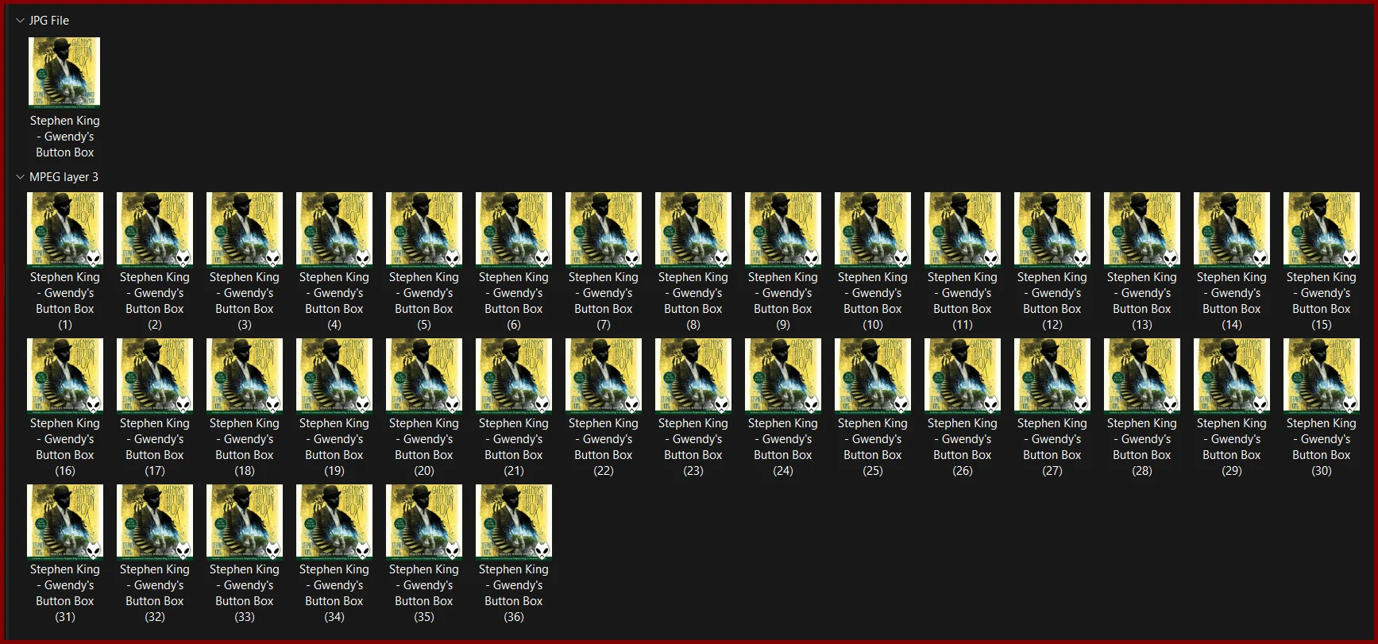This screenshot has height=644, width=1378.
Task: Click file name ending in "Button Box (36)"
Action: click(514, 593)
